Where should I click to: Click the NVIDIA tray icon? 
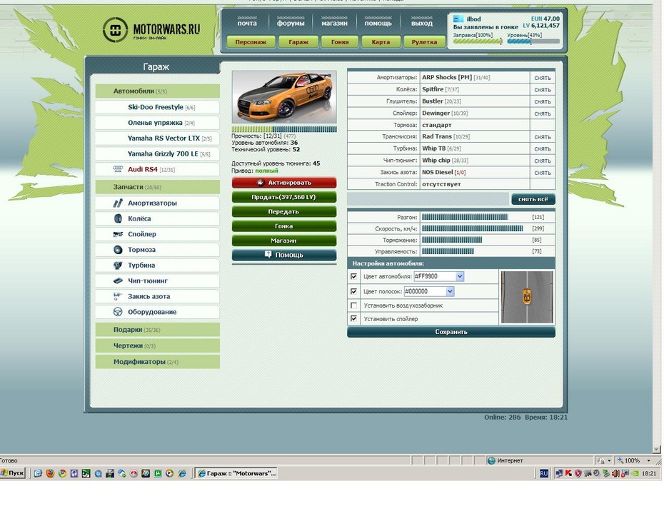634,473
